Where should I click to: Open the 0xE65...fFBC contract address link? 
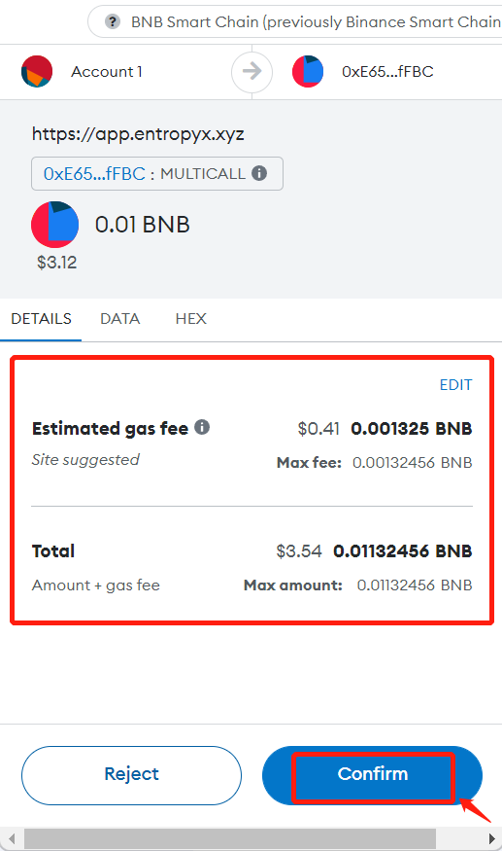94,174
